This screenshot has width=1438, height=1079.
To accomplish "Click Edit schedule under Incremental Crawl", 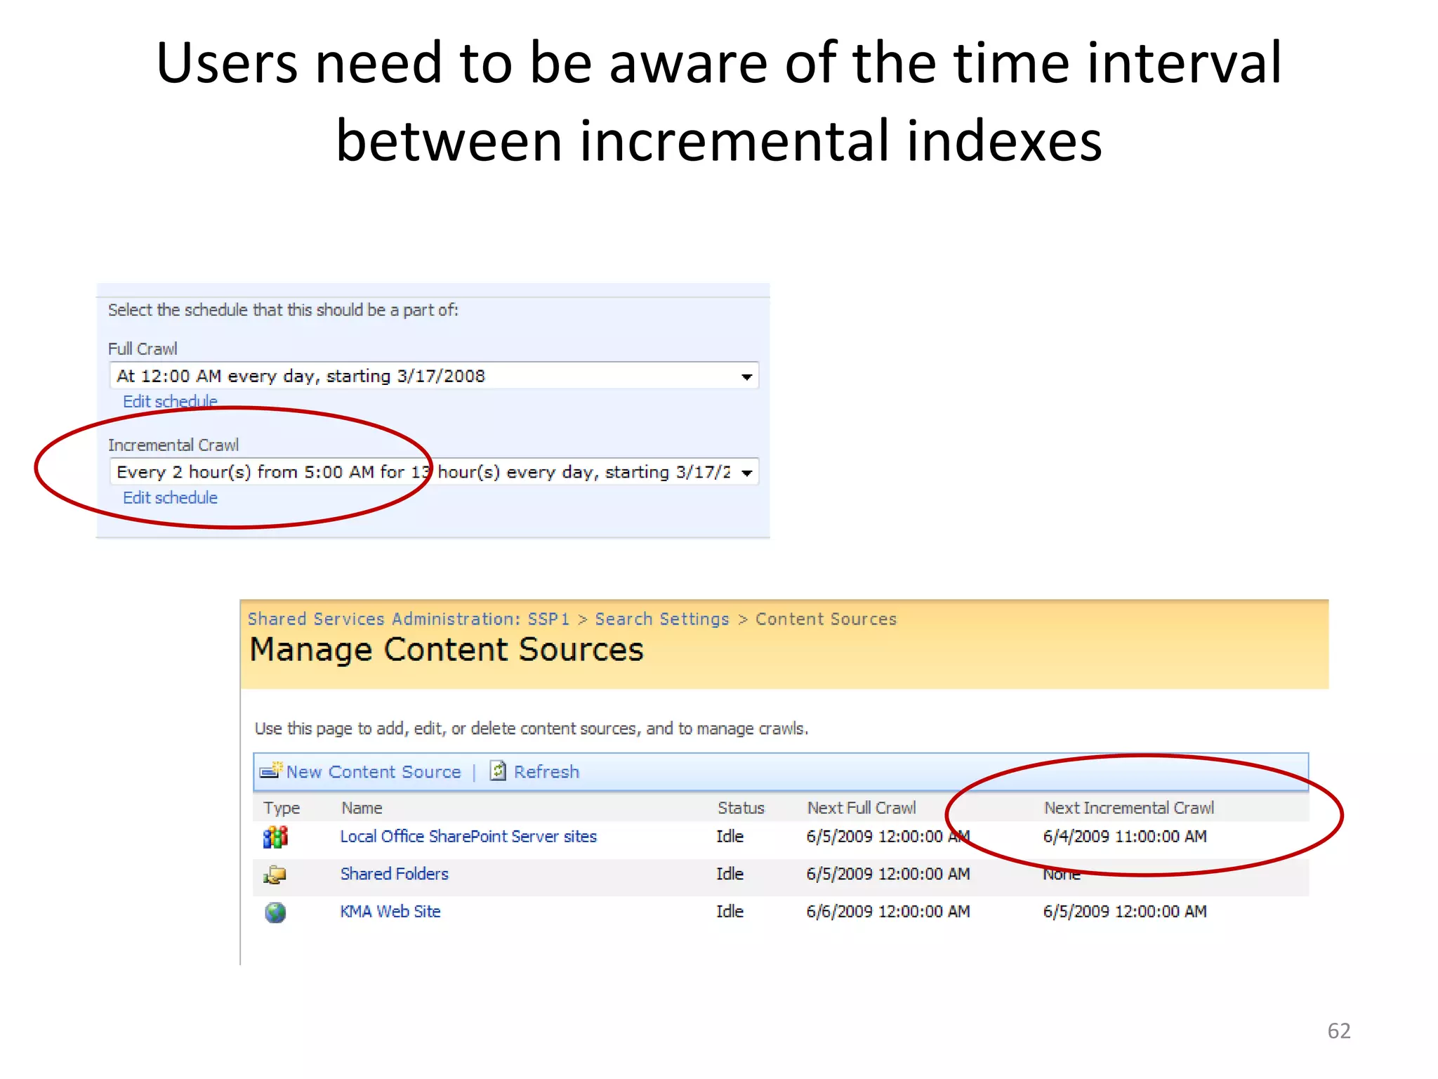I will [x=170, y=497].
